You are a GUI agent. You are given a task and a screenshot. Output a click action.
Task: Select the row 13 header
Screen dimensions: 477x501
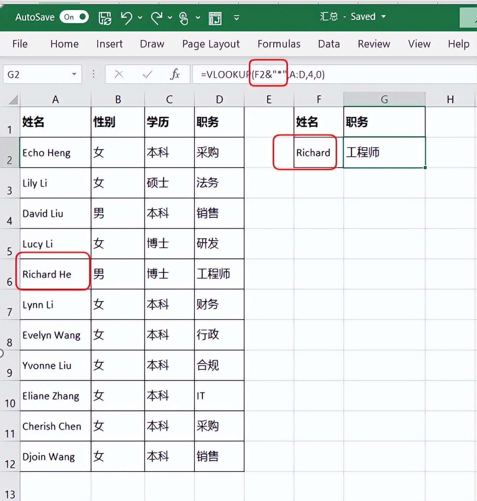coord(10,486)
